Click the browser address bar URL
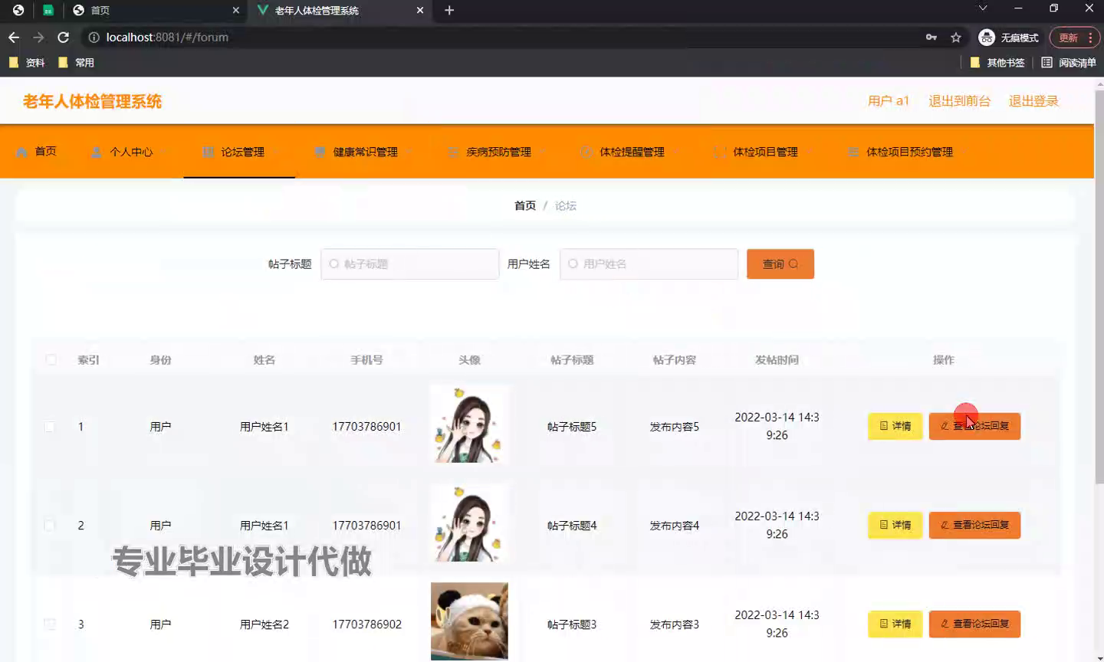Screen dimensions: 1104x662 click(167, 37)
